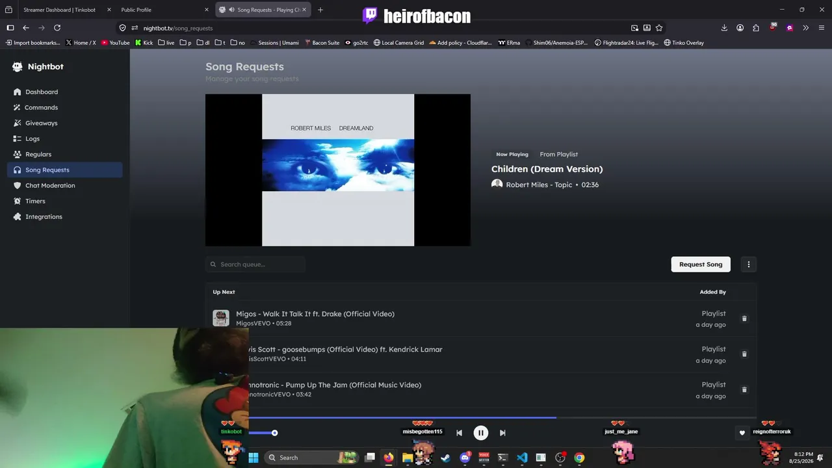The image size is (832, 468).
Task: Click the Migos song thumbnail
Action: pyautogui.click(x=221, y=318)
